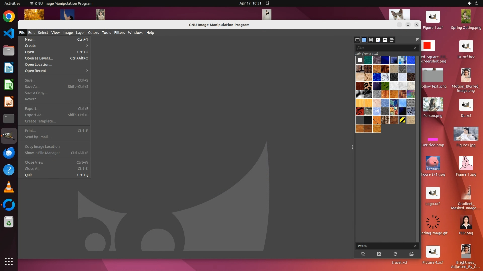Open the Images dockable tab
Image resolution: width=483 pixels, height=271 pixels.
tap(357, 40)
